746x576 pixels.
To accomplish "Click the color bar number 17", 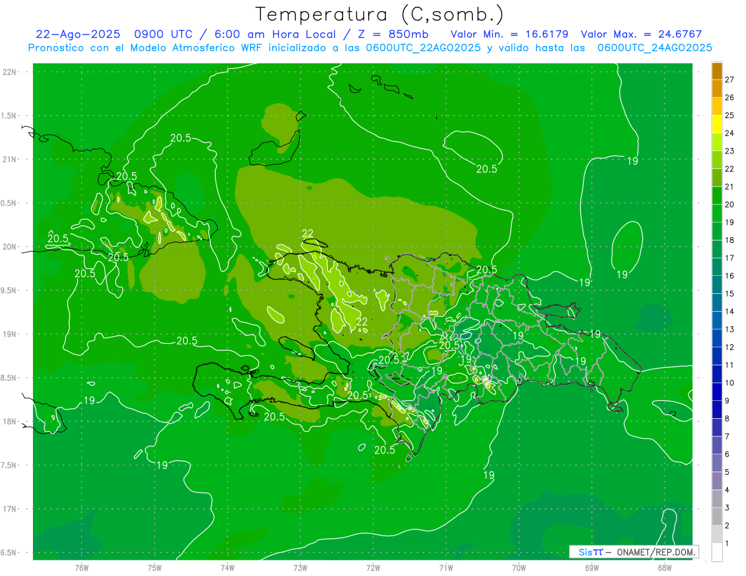I will (730, 258).
